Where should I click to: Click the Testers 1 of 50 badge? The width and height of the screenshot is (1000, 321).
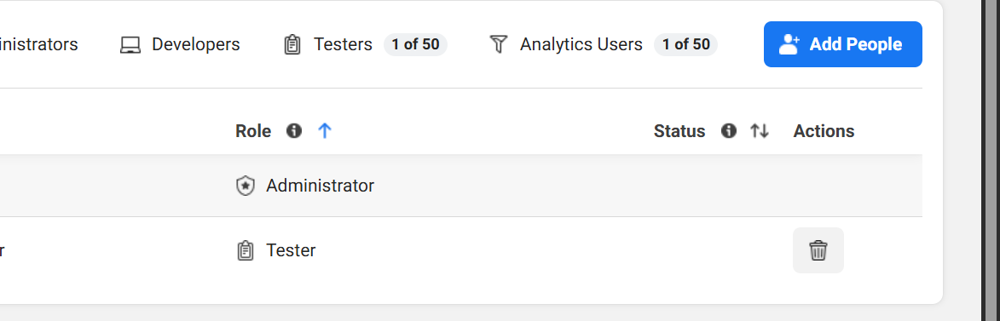415,44
